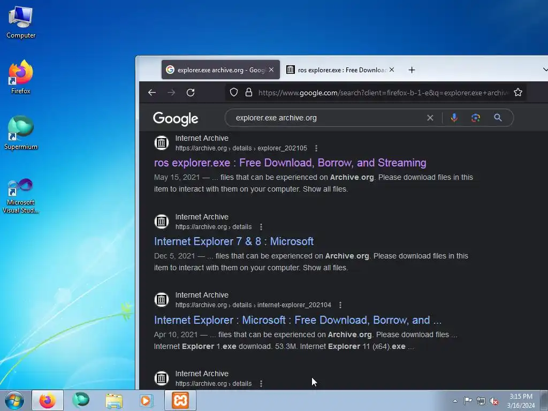
Task: Launch Supermium from the taskbar
Action: [81, 400]
